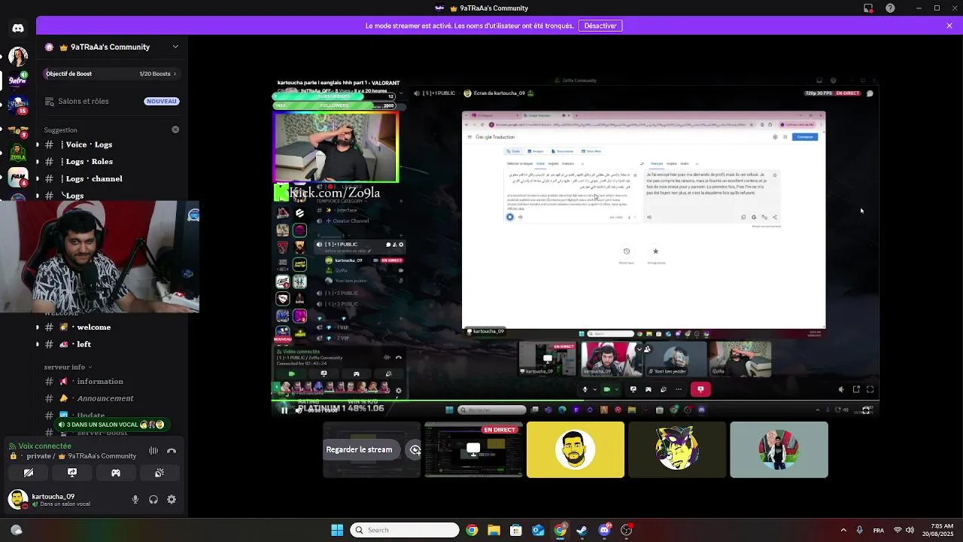Disconnect from voice with hang-up icon

172,451
